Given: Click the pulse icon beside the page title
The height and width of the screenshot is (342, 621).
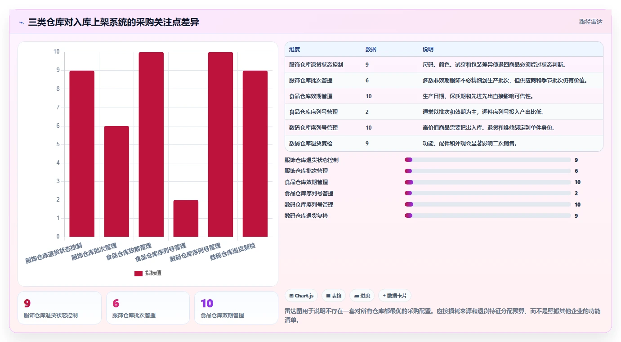Looking at the screenshot, I should (22, 22).
